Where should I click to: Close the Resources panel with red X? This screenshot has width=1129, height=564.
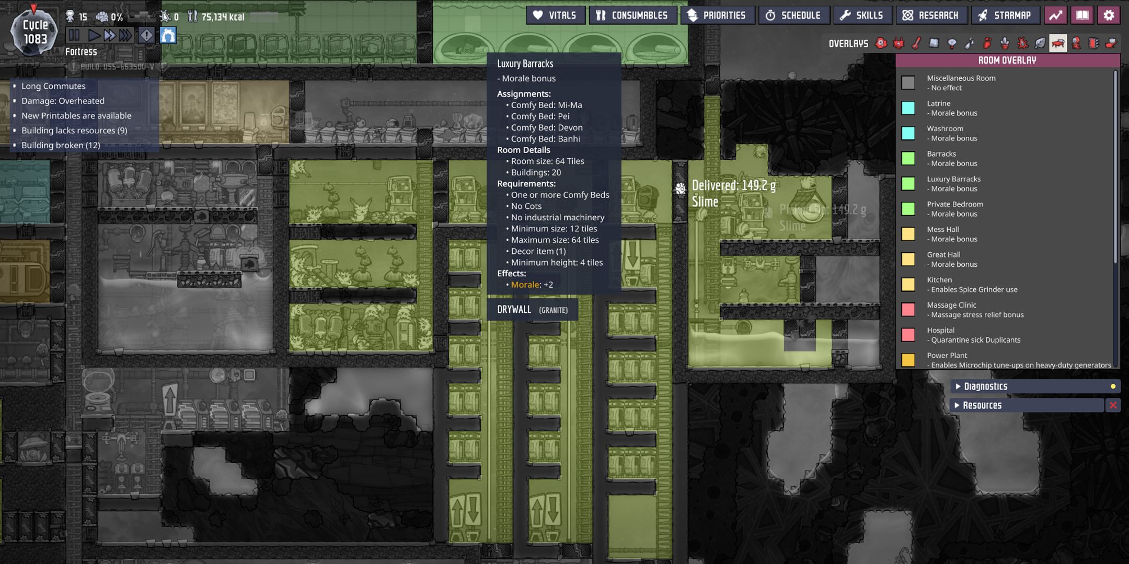(1113, 405)
